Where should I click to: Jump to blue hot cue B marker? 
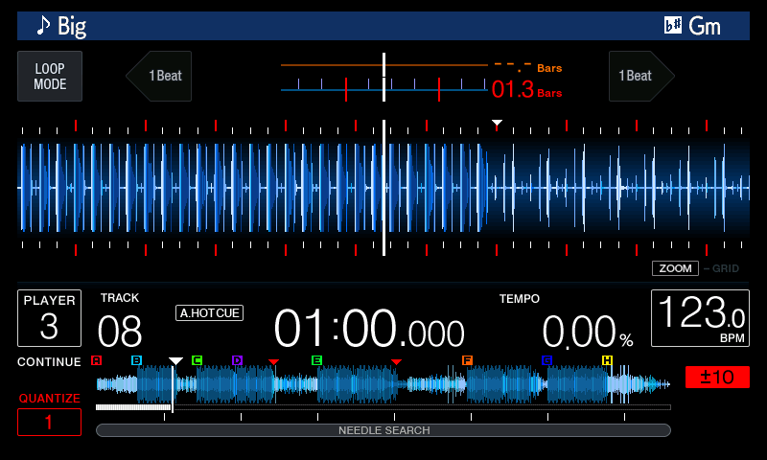click(x=136, y=360)
